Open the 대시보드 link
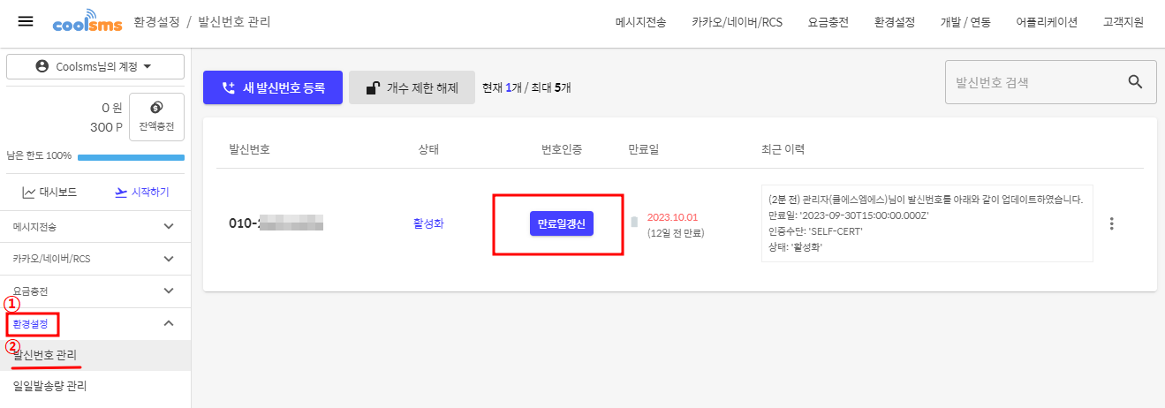 click(49, 192)
